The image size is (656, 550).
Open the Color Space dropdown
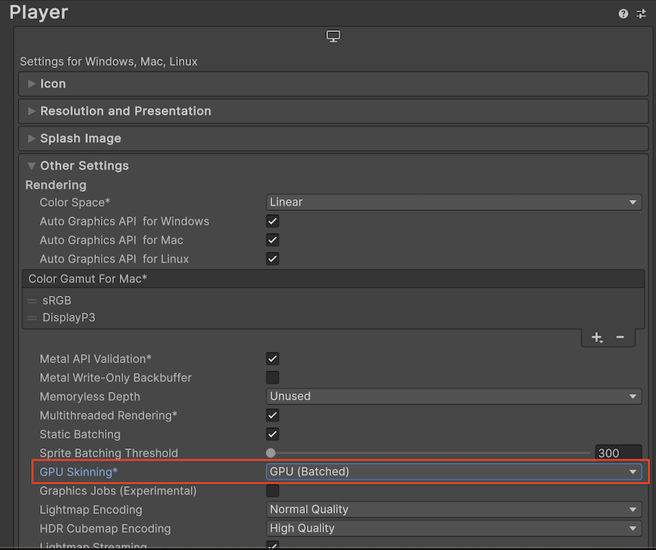pyautogui.click(x=454, y=202)
